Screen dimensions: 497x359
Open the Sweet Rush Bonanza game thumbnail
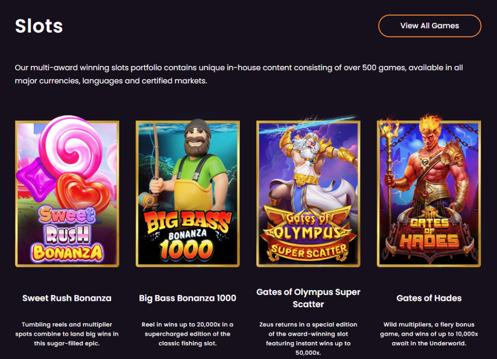pyautogui.click(x=67, y=194)
